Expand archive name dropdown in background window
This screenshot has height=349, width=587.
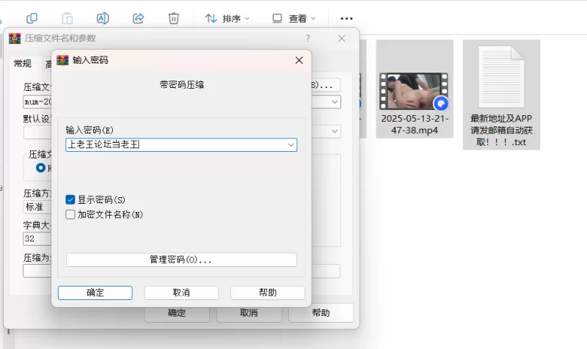(335, 102)
